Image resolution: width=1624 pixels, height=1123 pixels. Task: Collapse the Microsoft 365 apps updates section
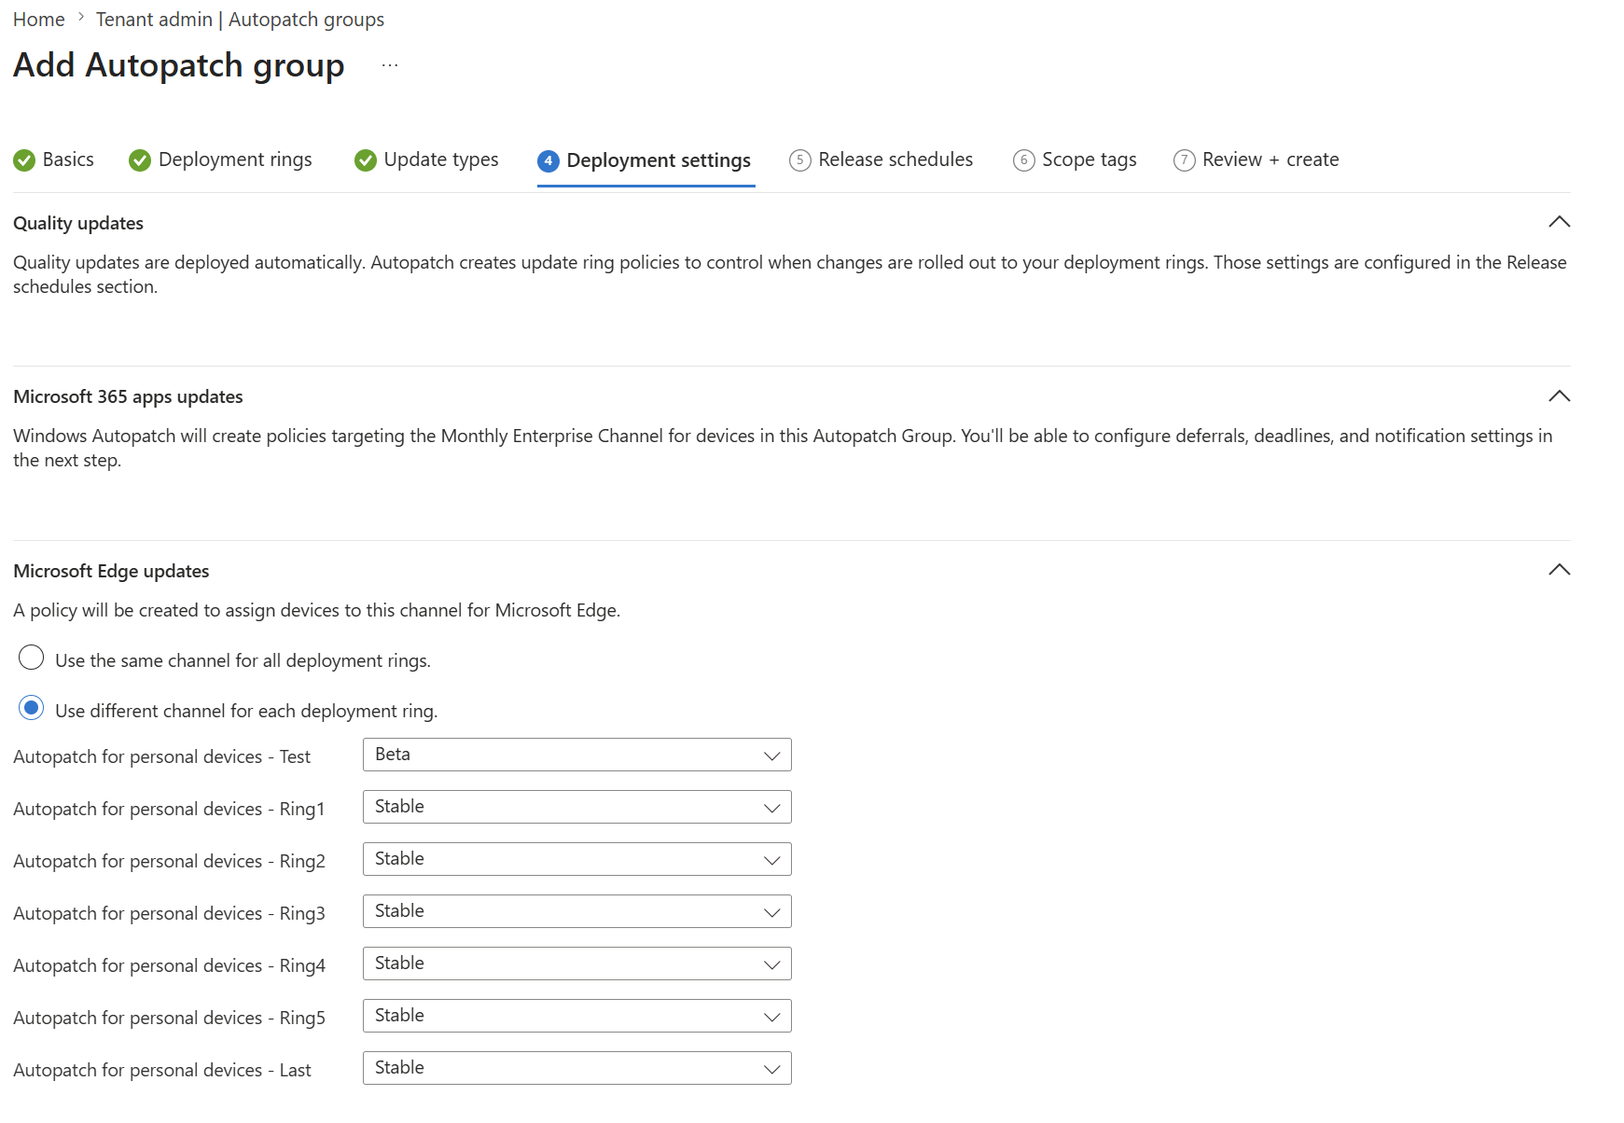[1559, 396]
